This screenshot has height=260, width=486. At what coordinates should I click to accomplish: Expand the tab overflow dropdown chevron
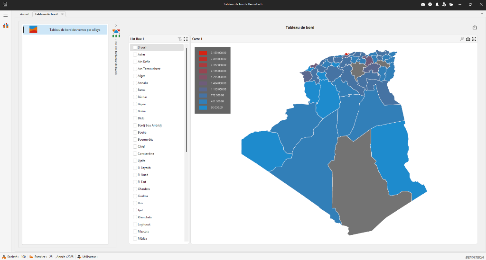(x=482, y=14)
